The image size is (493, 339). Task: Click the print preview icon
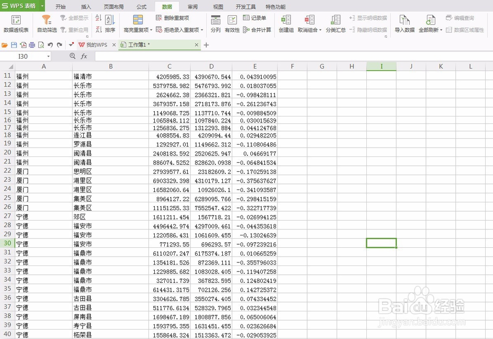[x=41, y=45]
